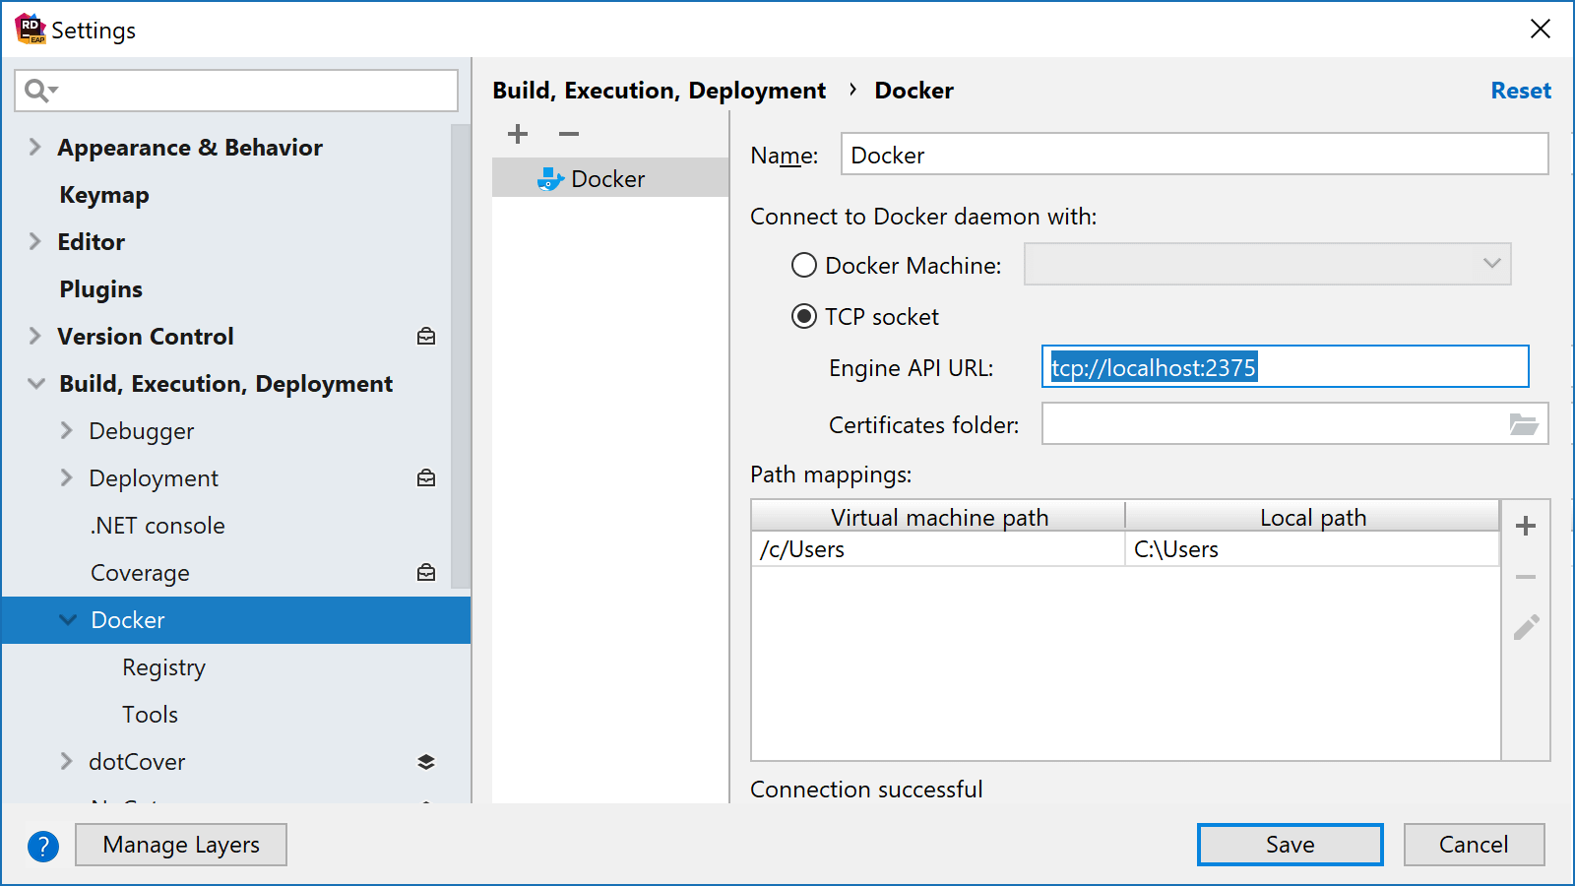
Task: Click the Manage Layers button
Action: click(x=181, y=845)
